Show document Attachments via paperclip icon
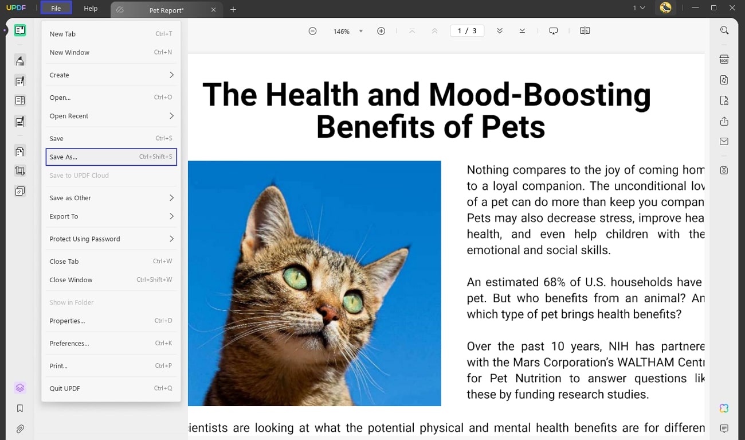 tap(20, 429)
